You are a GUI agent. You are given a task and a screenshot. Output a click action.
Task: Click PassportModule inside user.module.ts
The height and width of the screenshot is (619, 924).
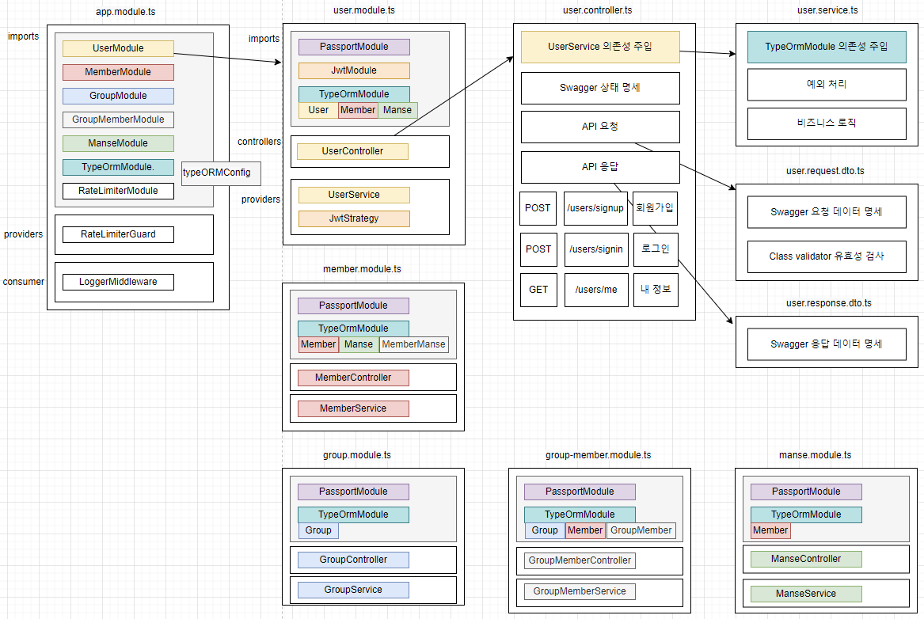(354, 47)
